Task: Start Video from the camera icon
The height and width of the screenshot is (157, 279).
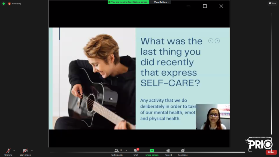Action: click(25, 151)
